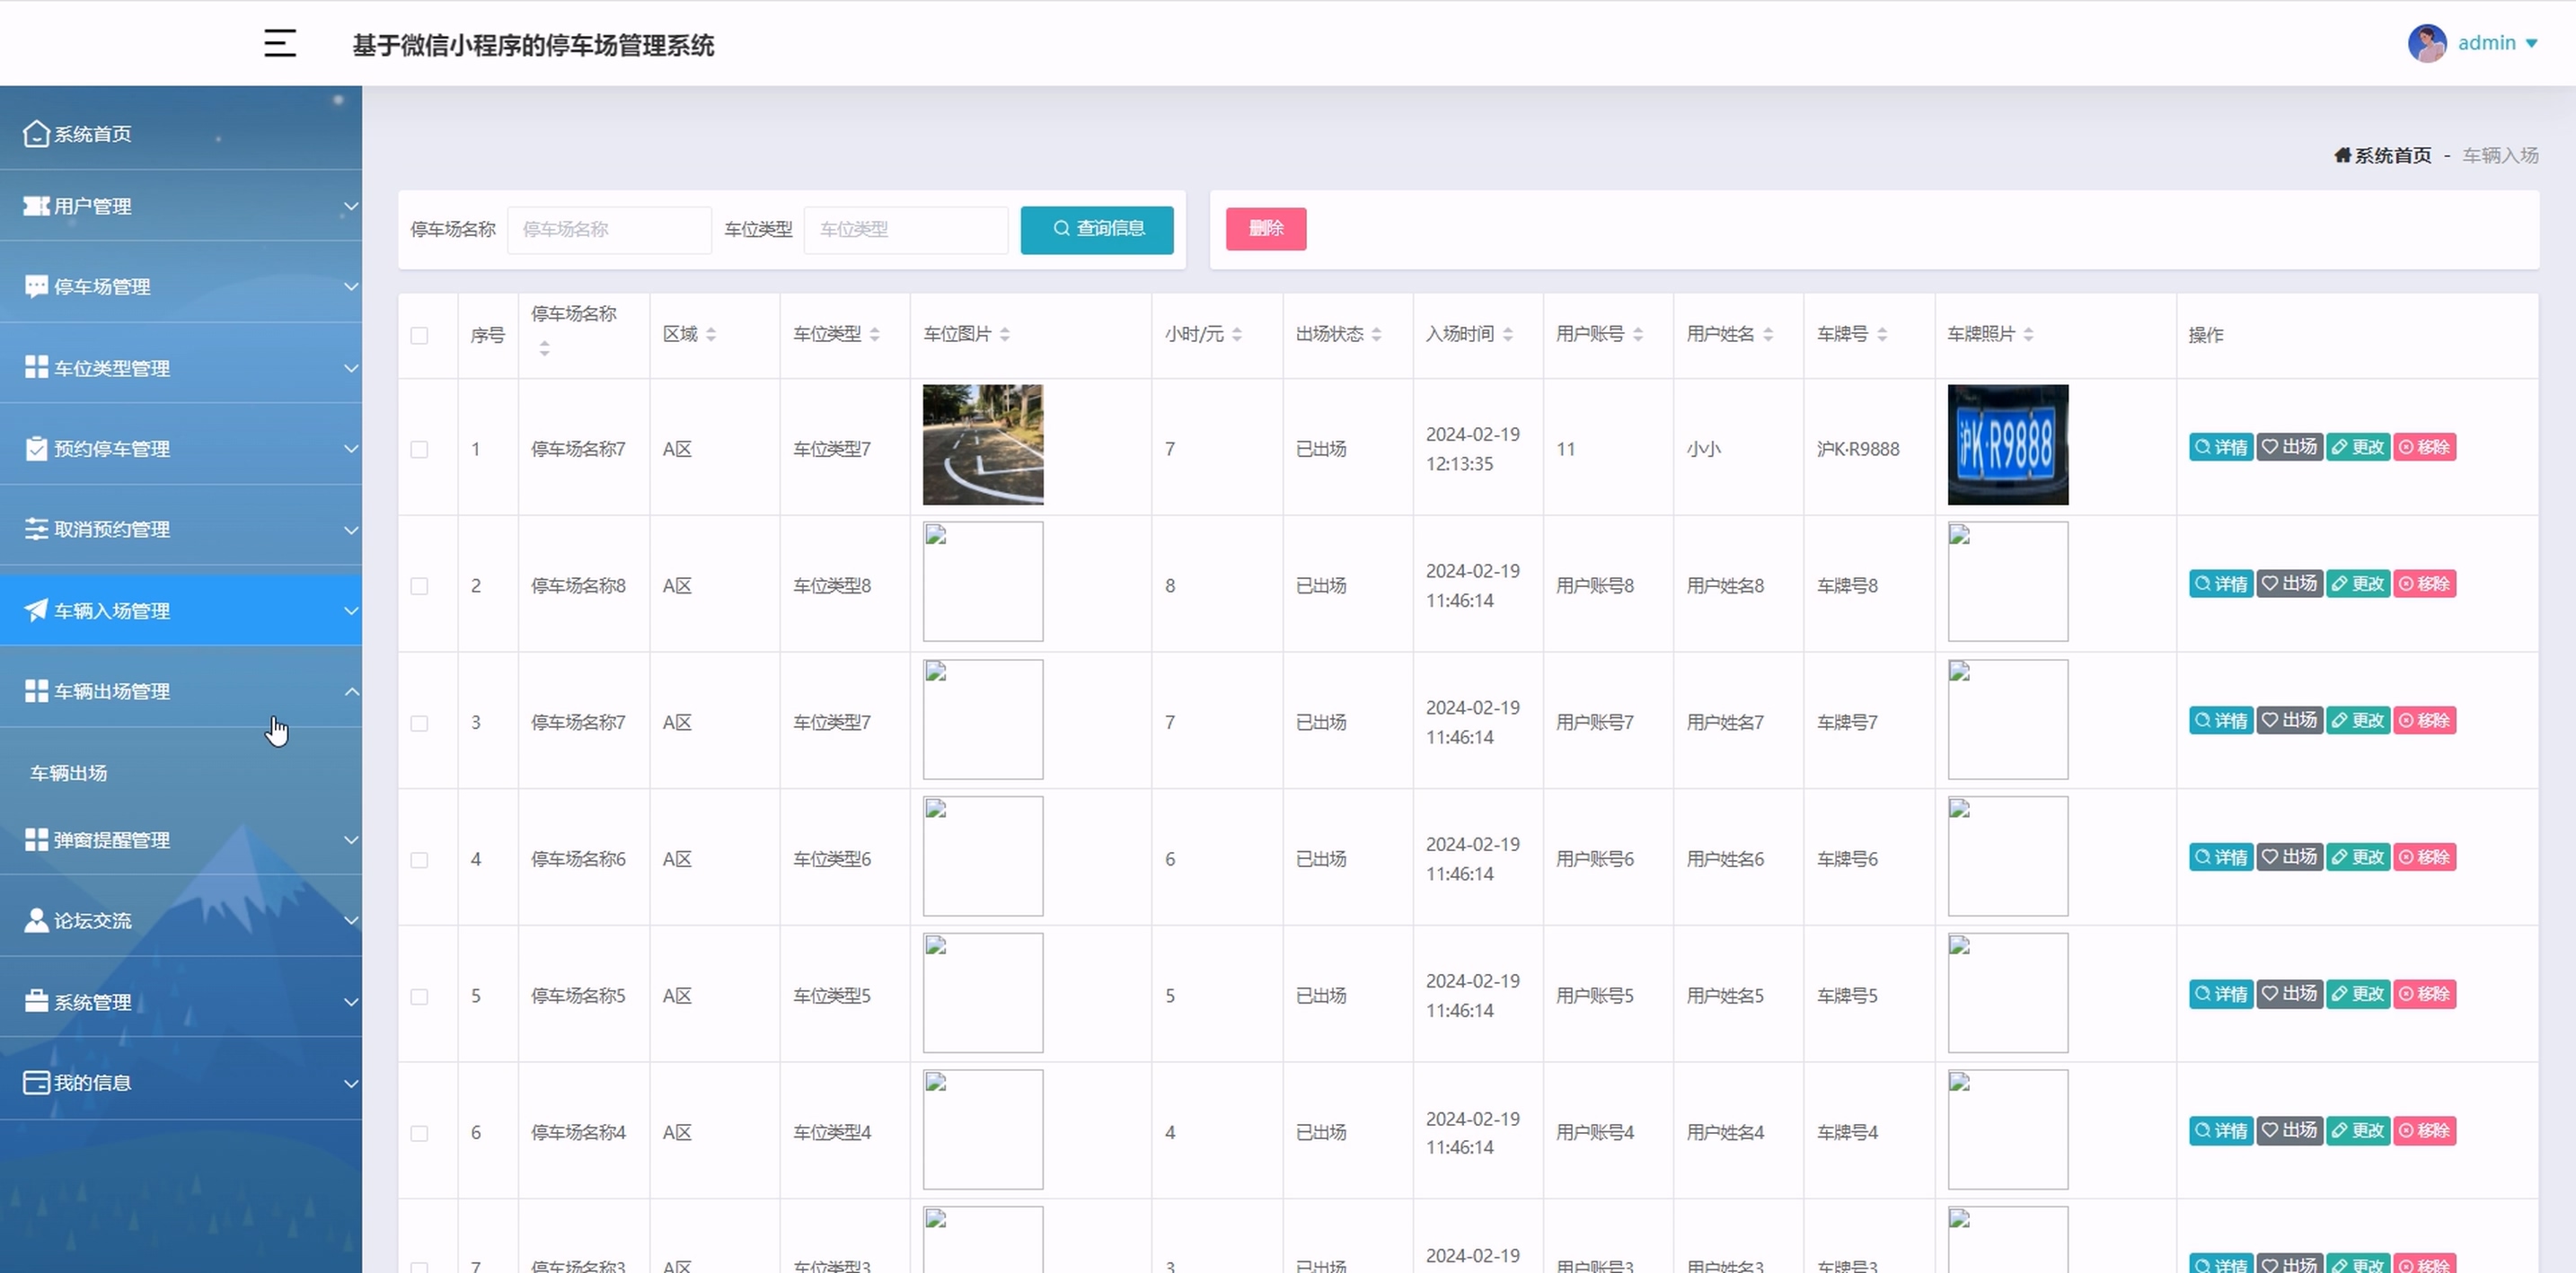This screenshot has width=2576, height=1273.
Task: Click 详情 button in row 5
Action: coord(2220,994)
